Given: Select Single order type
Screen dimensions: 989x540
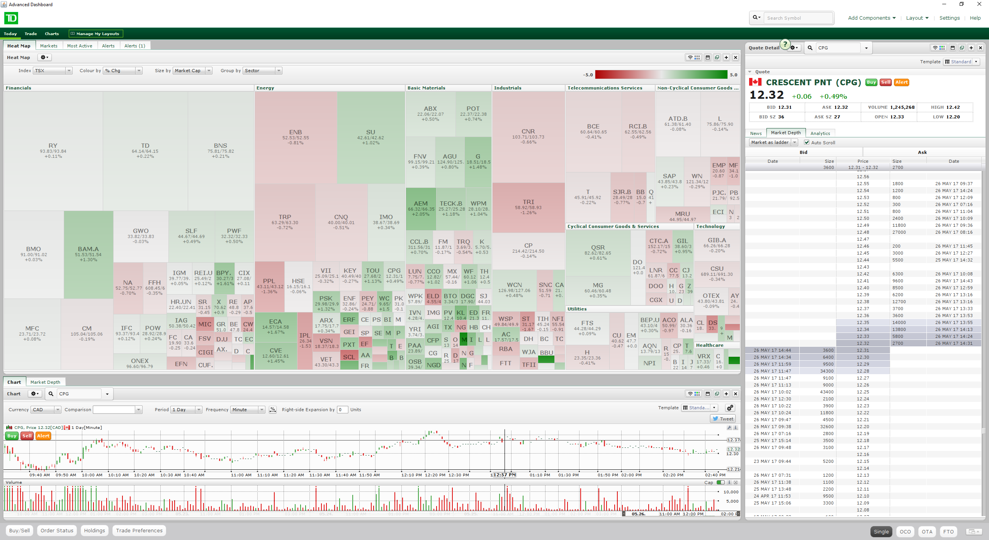Looking at the screenshot, I should [x=881, y=532].
